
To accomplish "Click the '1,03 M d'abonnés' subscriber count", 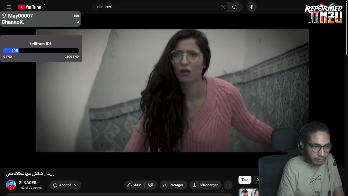I will pyautogui.click(x=31, y=188).
